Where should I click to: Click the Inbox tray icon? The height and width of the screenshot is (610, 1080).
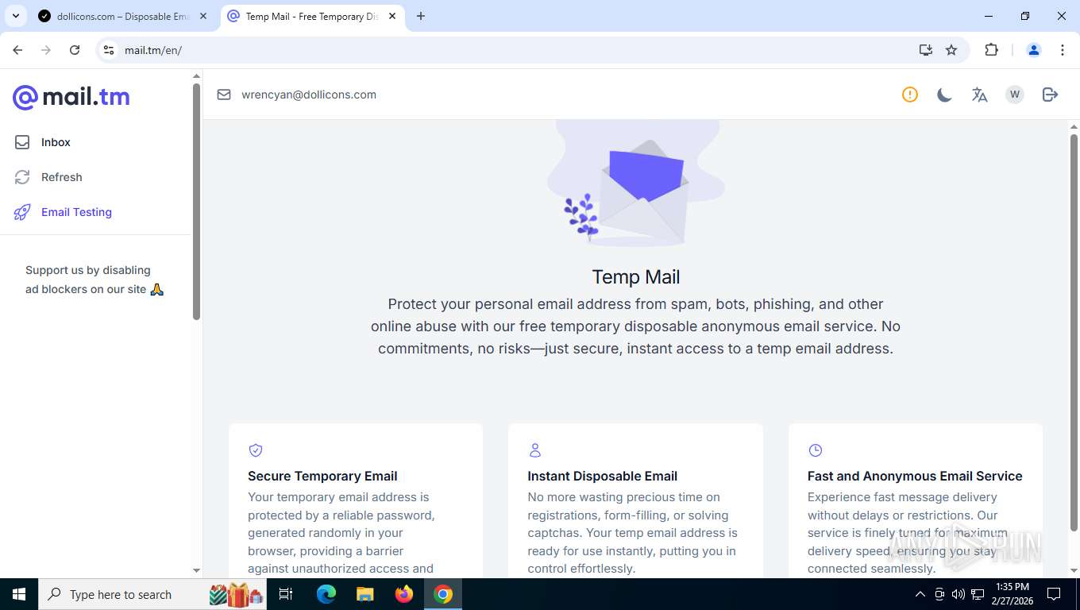coord(22,142)
